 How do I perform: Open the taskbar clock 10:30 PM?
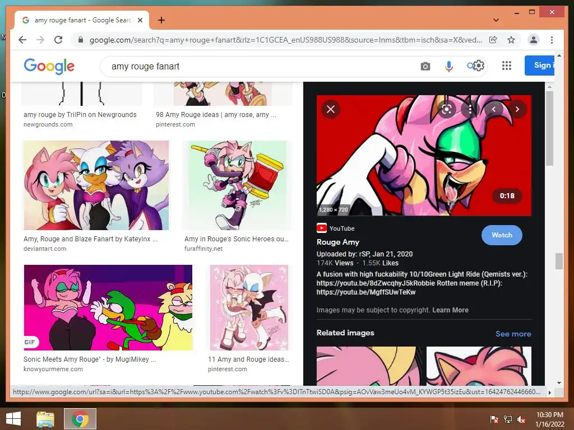point(550,419)
